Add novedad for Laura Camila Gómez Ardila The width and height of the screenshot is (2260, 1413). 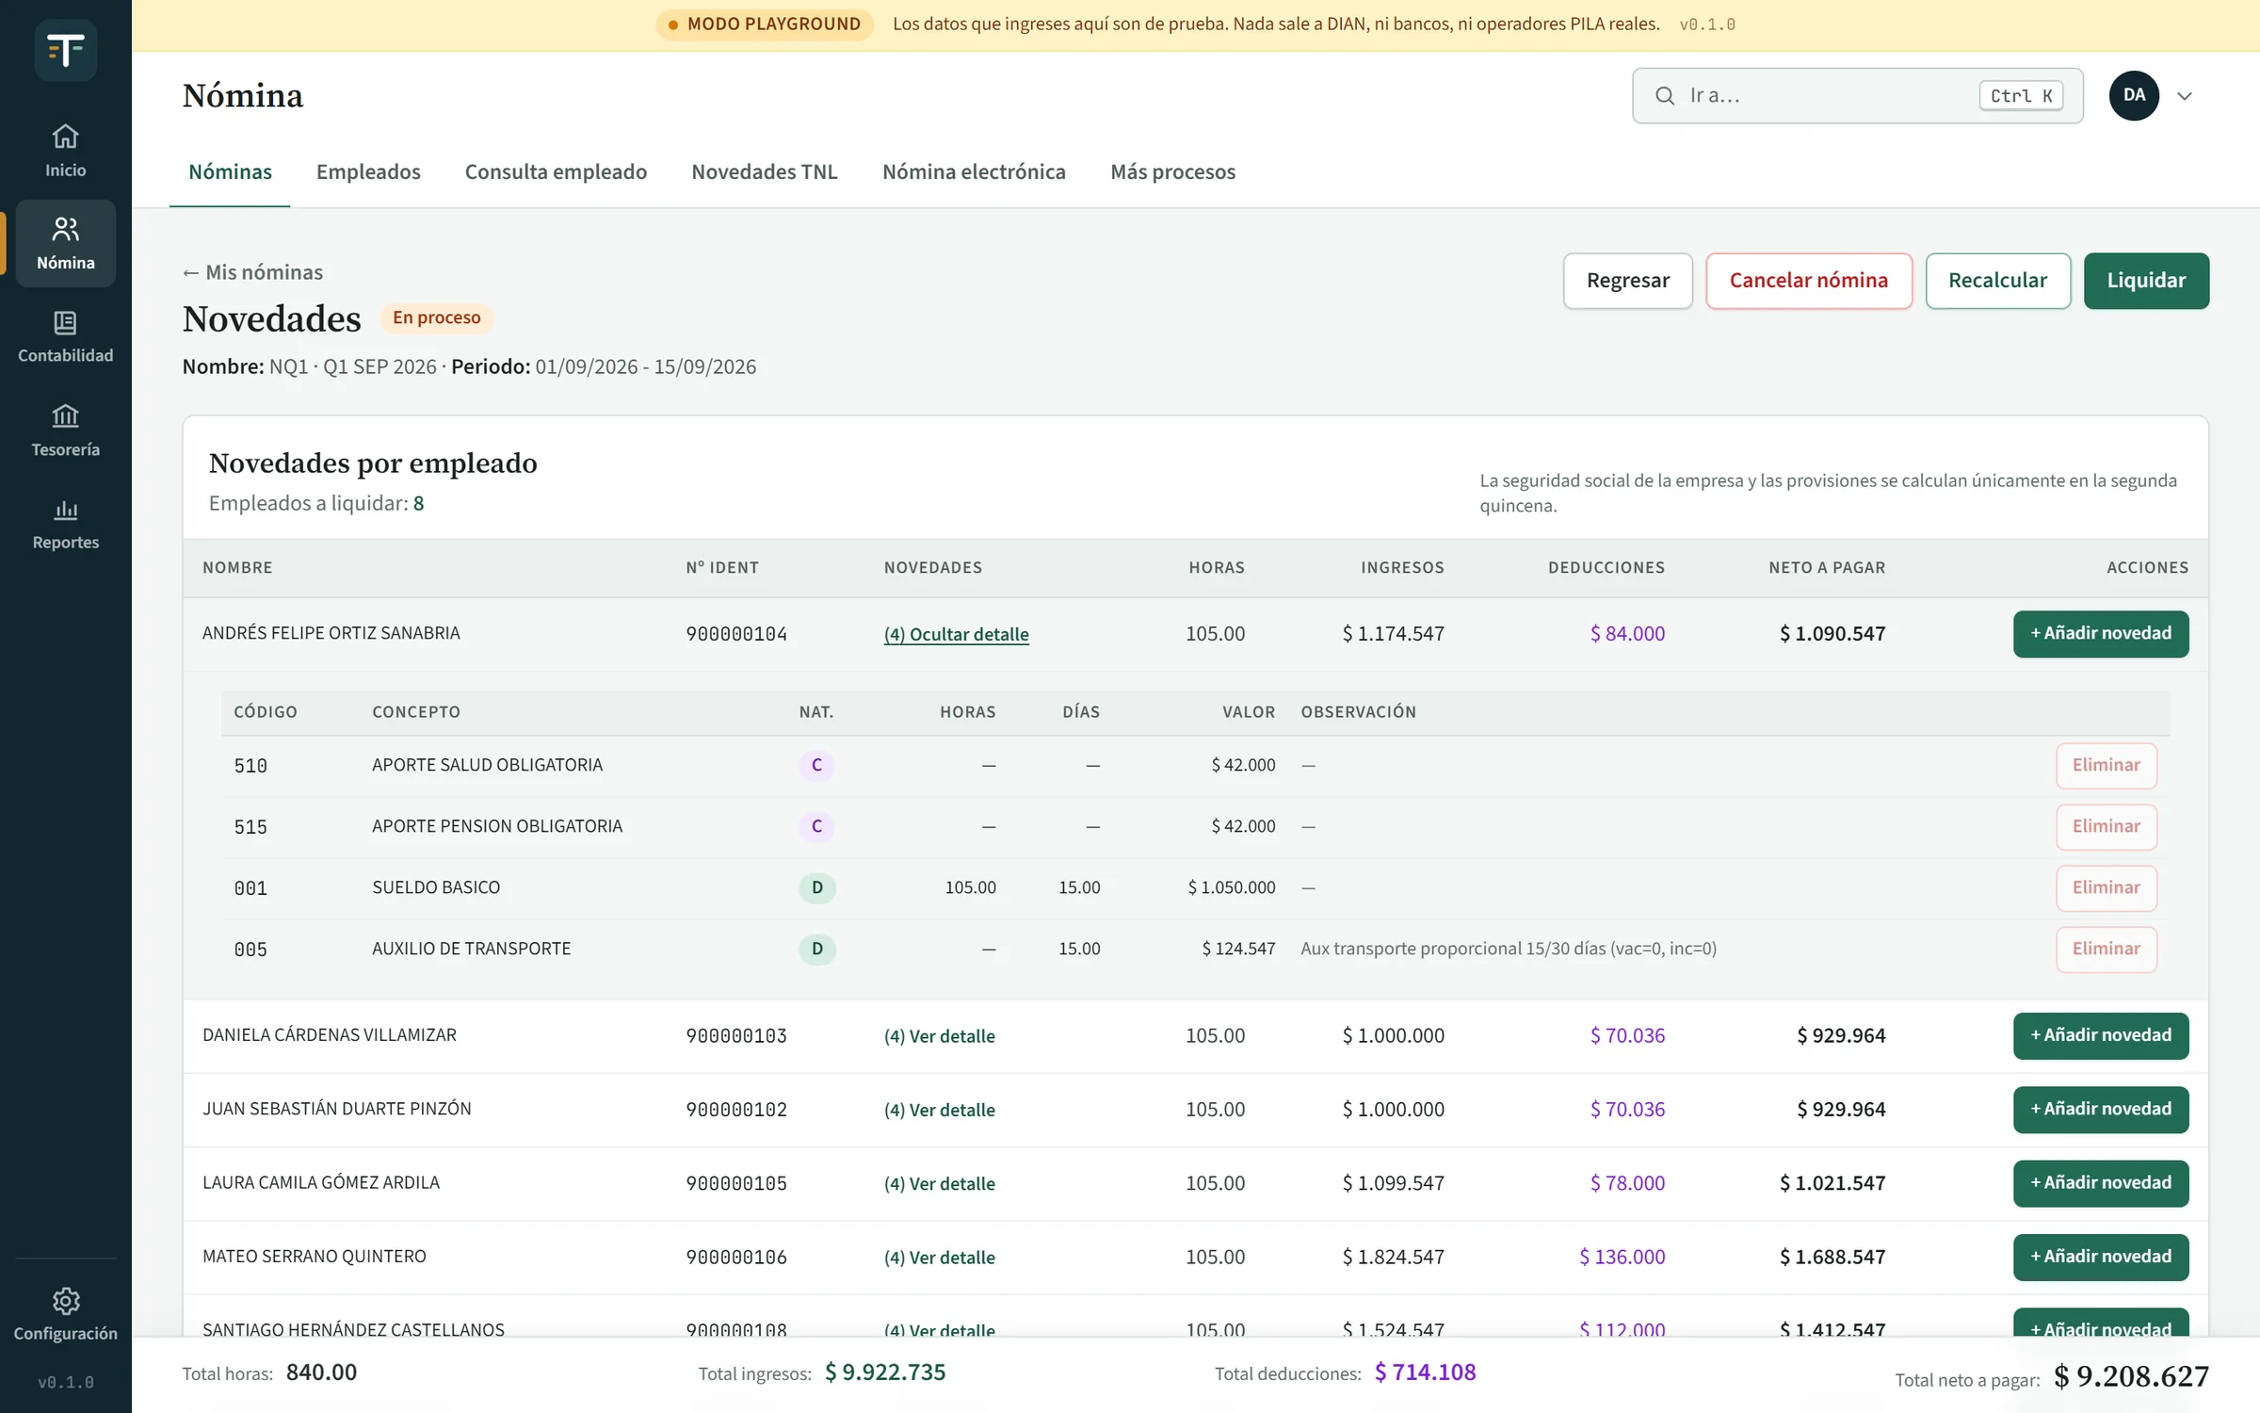tap(2101, 1183)
